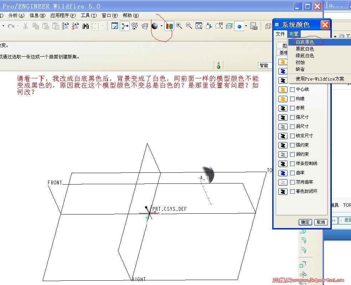351x285 pixels.
Task: Click the regenerate model icon
Action: [x=65, y=26]
